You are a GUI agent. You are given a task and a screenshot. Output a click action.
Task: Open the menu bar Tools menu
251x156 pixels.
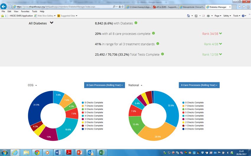(x=35, y=11)
